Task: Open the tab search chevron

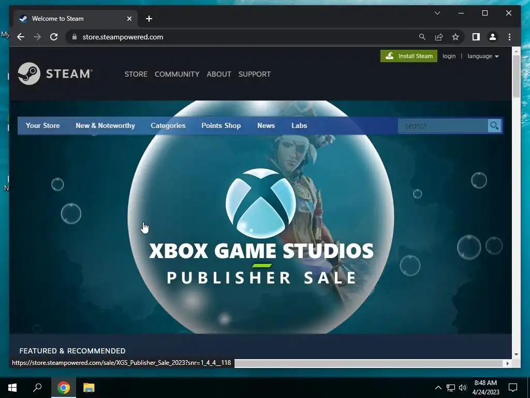Action: 437,13
